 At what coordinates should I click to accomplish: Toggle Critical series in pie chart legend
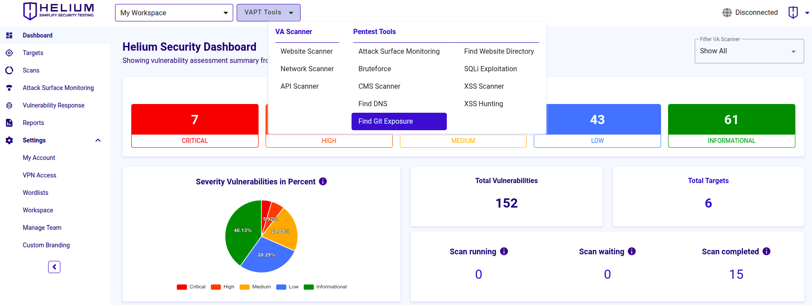(x=191, y=287)
